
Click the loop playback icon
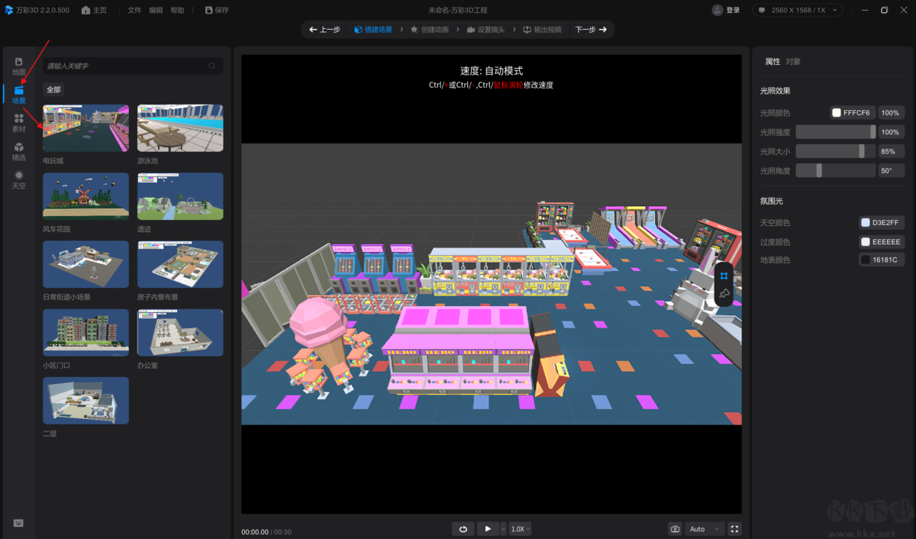[464, 528]
